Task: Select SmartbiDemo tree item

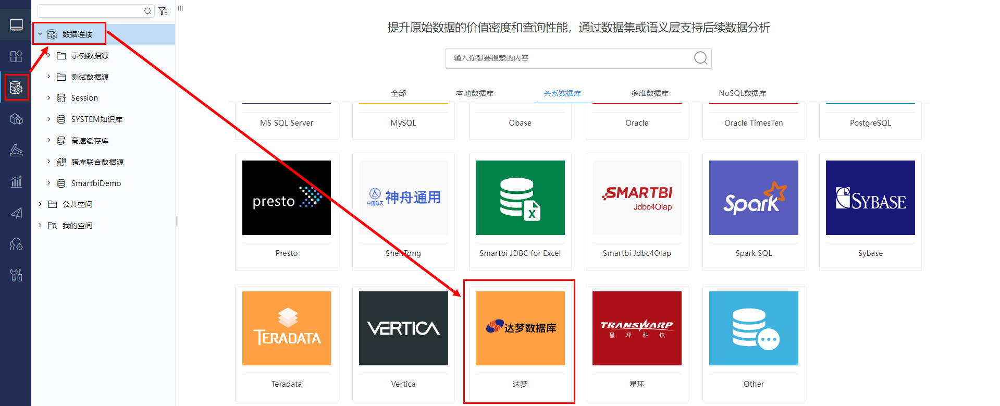Action: tap(96, 183)
